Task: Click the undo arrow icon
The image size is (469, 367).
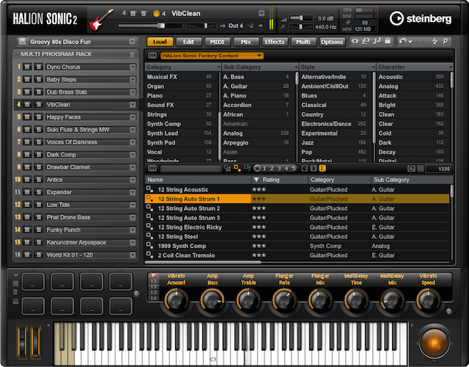Action: click(x=403, y=41)
